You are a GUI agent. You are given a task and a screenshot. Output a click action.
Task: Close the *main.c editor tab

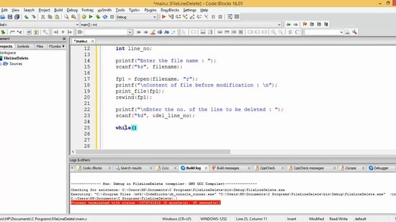point(93,41)
